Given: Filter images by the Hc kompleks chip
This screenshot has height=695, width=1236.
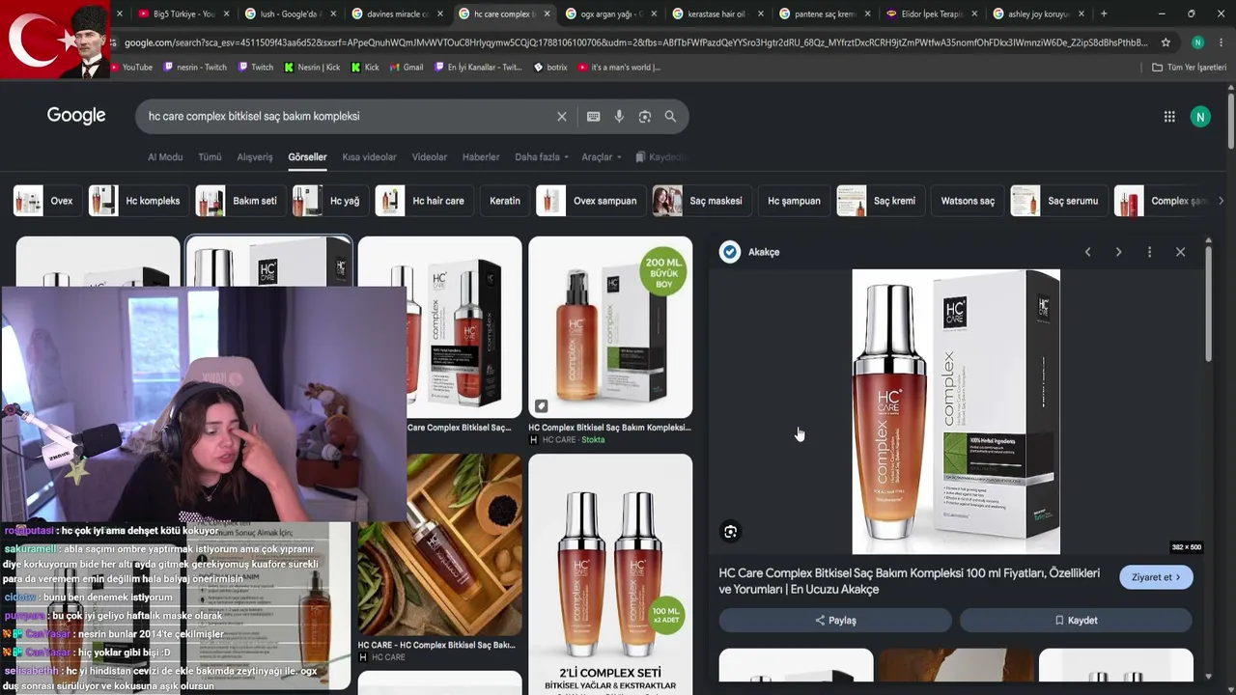Looking at the screenshot, I should point(137,201).
